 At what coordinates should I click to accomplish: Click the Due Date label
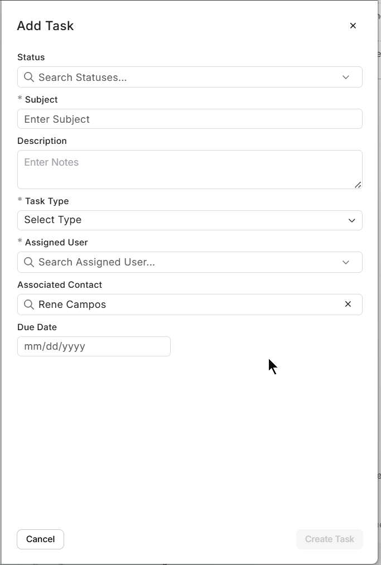(x=37, y=327)
